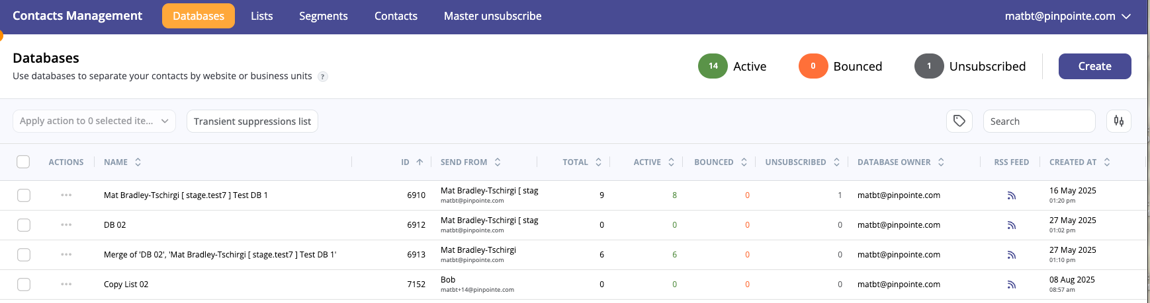Sort by UNSUBSCRIBED column
Viewport: 1150px width, 303px height.
836,162
